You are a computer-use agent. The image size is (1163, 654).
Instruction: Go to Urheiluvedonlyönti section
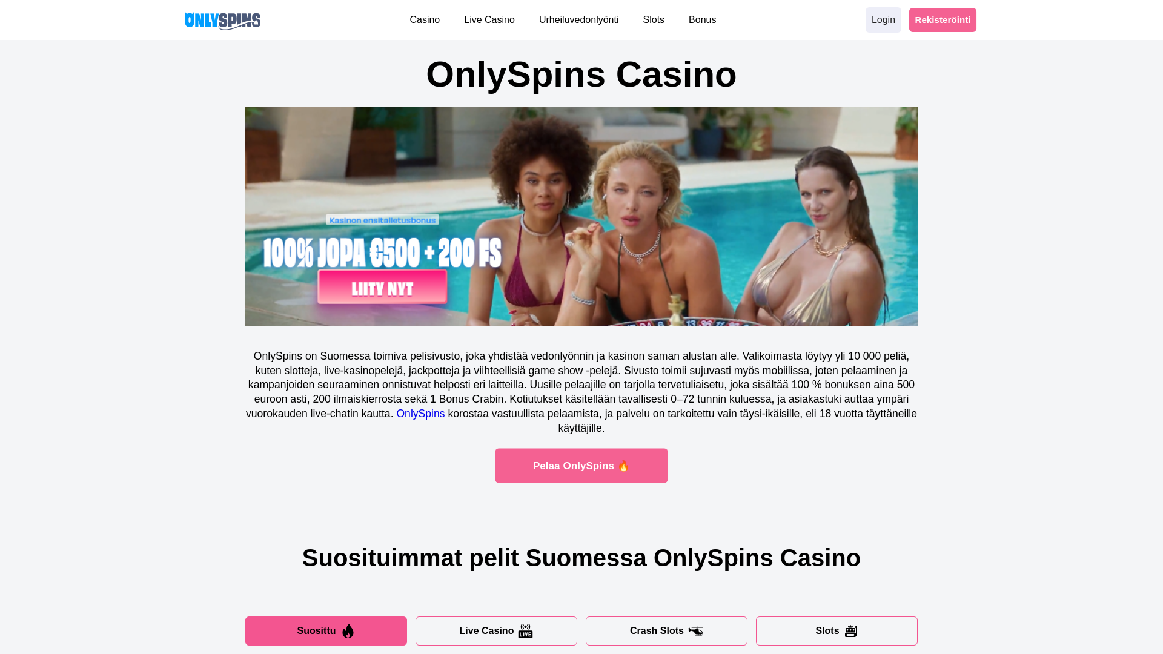578,20
